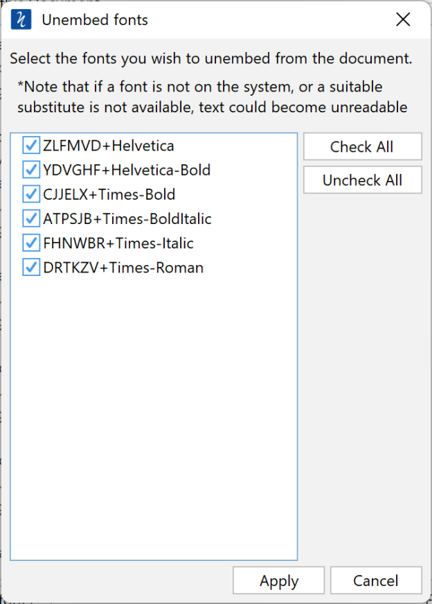Viewport: 432px width, 604px height.
Task: Click the empty area of font list
Action: pos(154,416)
